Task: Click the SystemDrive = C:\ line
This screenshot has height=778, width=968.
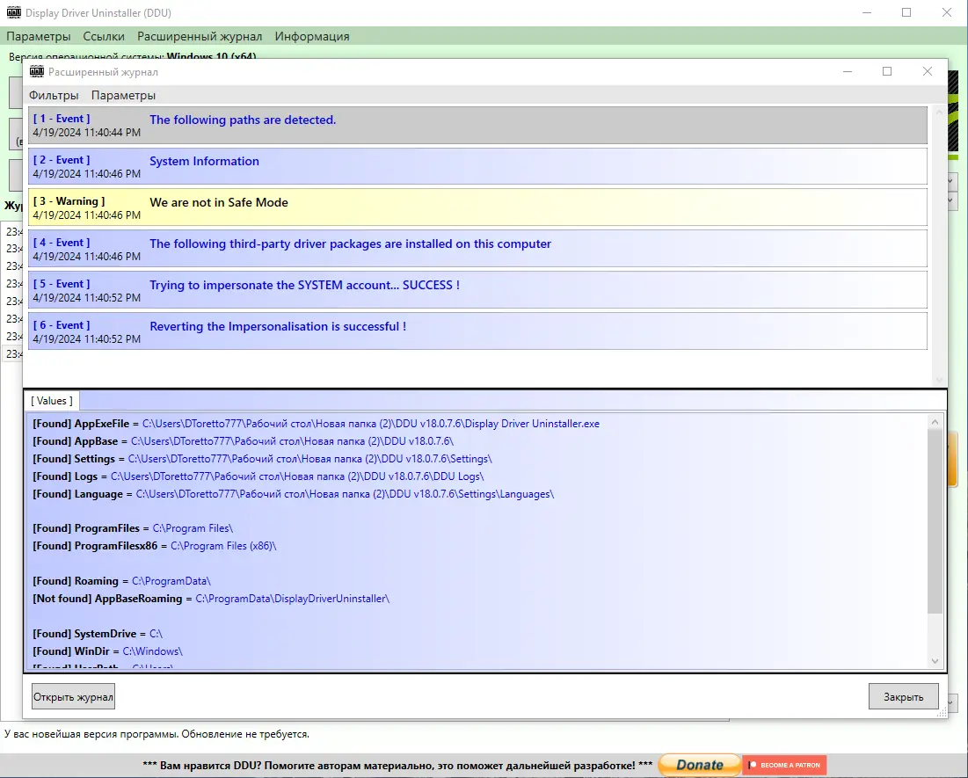Action: coord(98,634)
